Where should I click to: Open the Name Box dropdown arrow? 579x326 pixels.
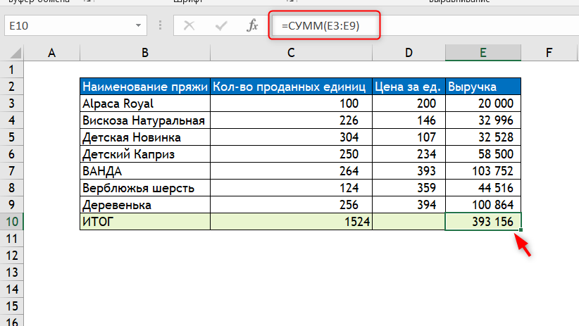tap(138, 25)
